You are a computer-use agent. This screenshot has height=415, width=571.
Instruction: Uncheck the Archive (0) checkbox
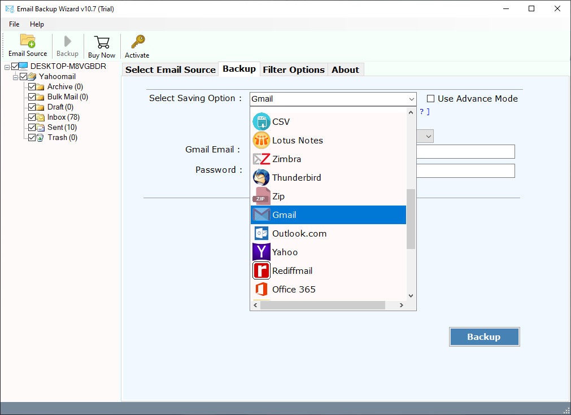click(x=32, y=86)
